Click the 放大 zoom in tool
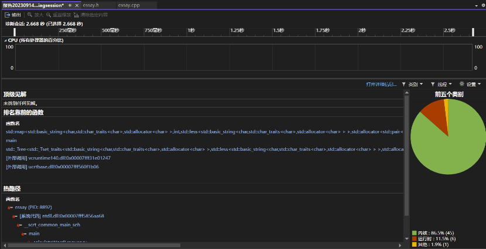Screen dimensions: 486x249 click(35, 15)
